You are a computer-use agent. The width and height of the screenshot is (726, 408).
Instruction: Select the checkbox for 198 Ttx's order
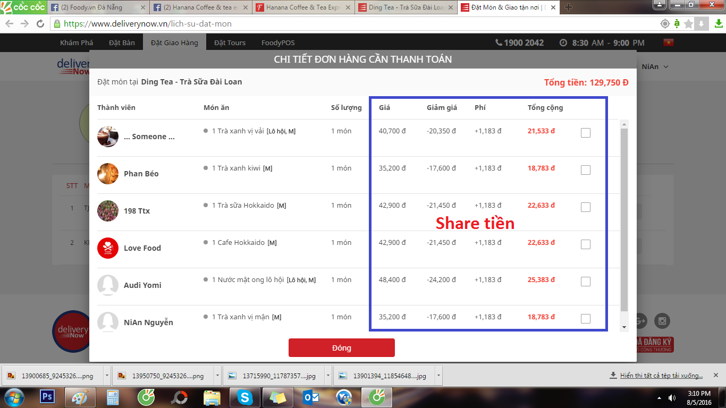585,207
